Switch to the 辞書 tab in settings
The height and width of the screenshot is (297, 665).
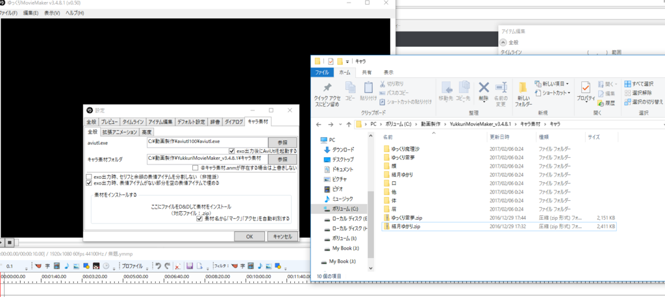[x=215, y=122]
